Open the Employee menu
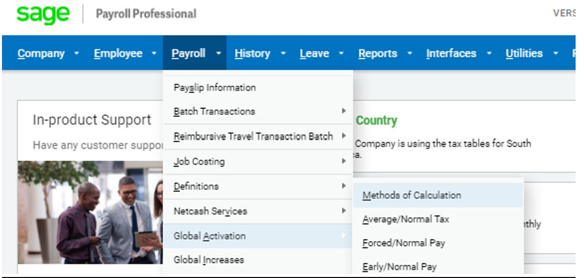Viewport: 584px width, 278px height. [x=118, y=53]
